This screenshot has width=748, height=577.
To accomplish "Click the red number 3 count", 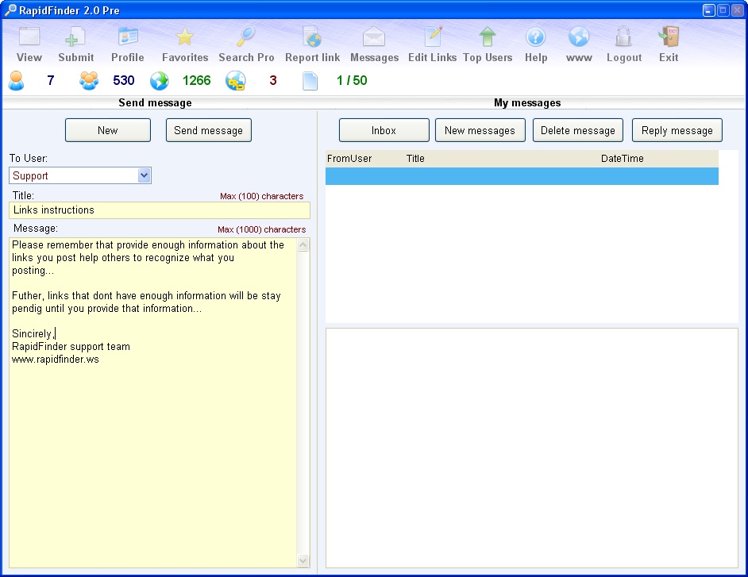I will (273, 80).
